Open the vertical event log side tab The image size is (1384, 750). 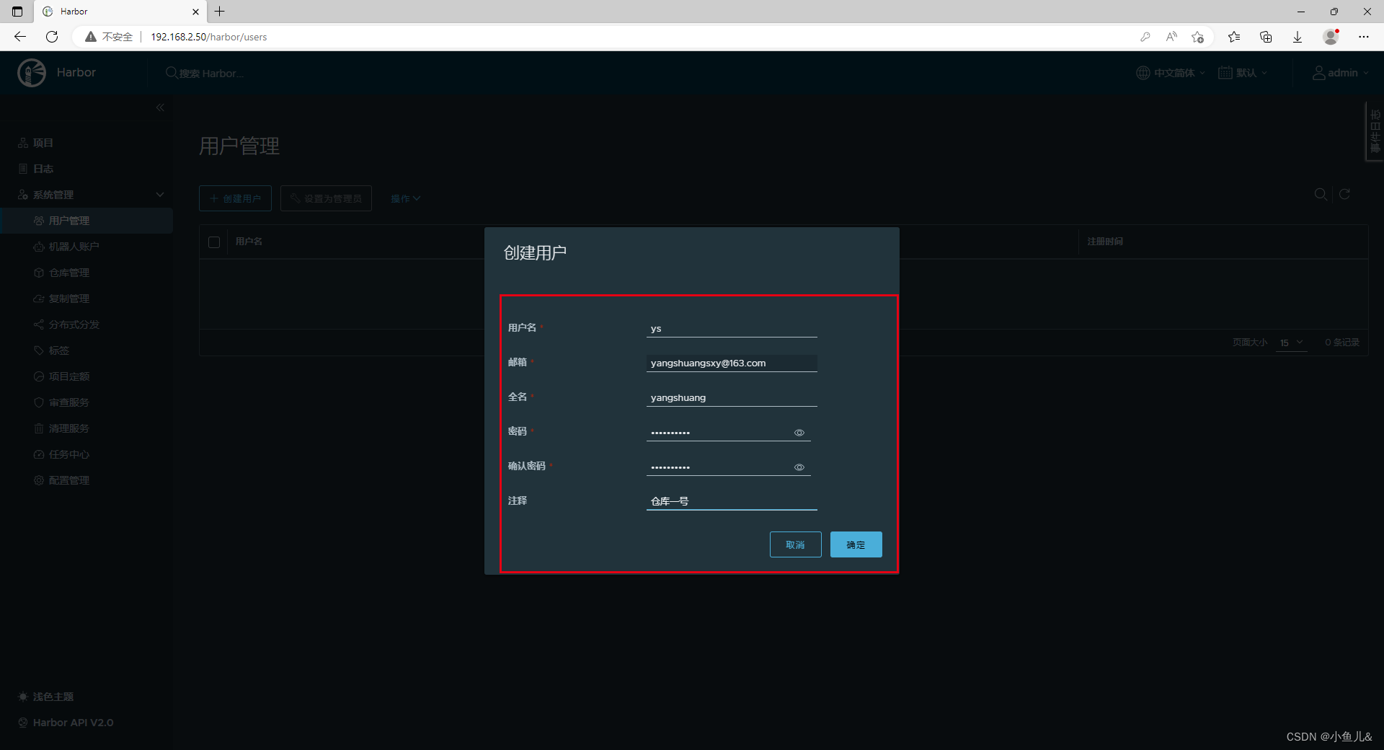(1375, 131)
